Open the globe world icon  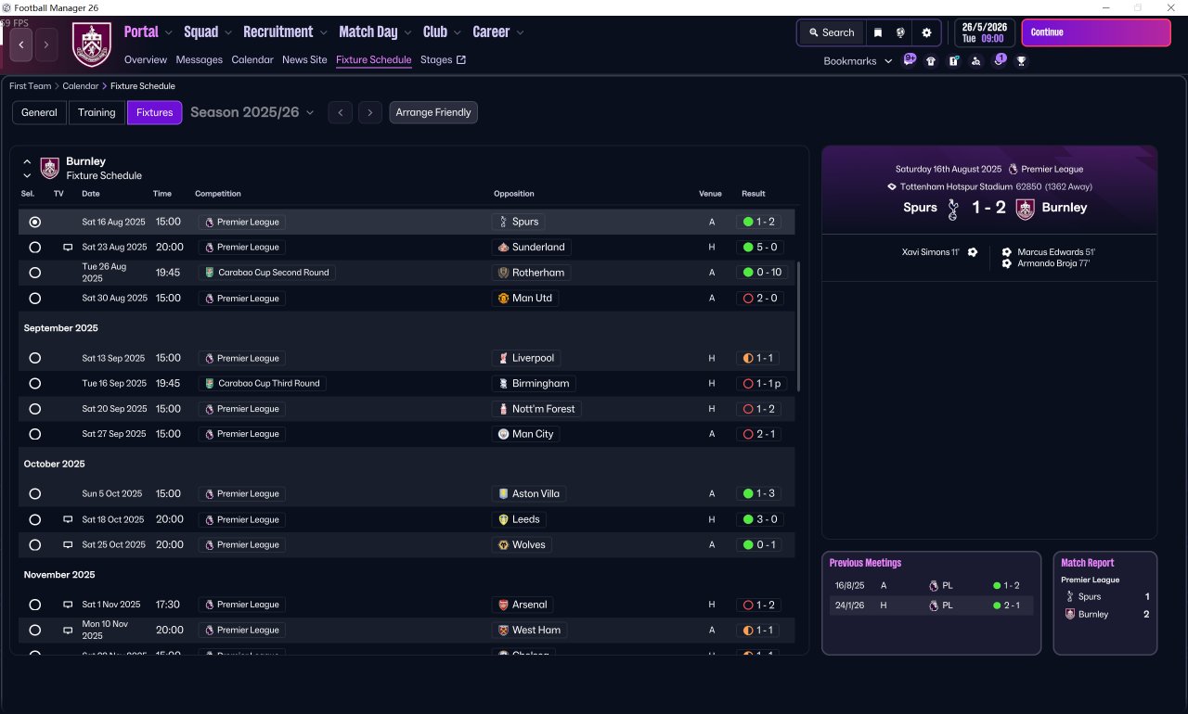[x=900, y=32]
